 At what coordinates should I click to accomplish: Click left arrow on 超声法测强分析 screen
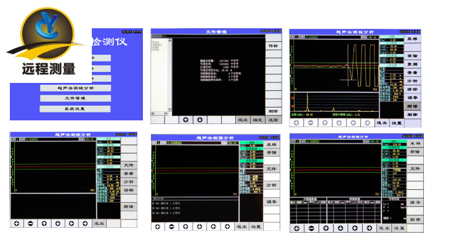pos(213,227)
